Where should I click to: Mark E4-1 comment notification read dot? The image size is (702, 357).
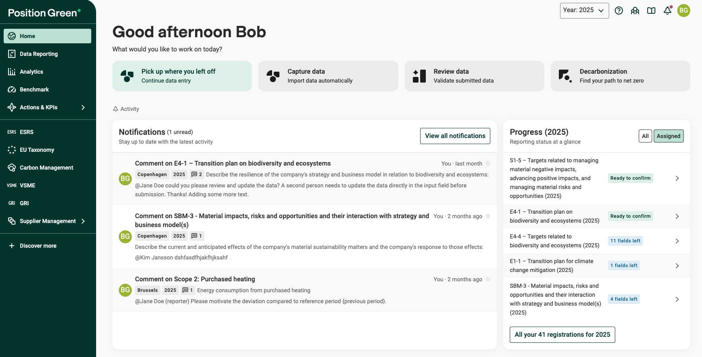488,164
